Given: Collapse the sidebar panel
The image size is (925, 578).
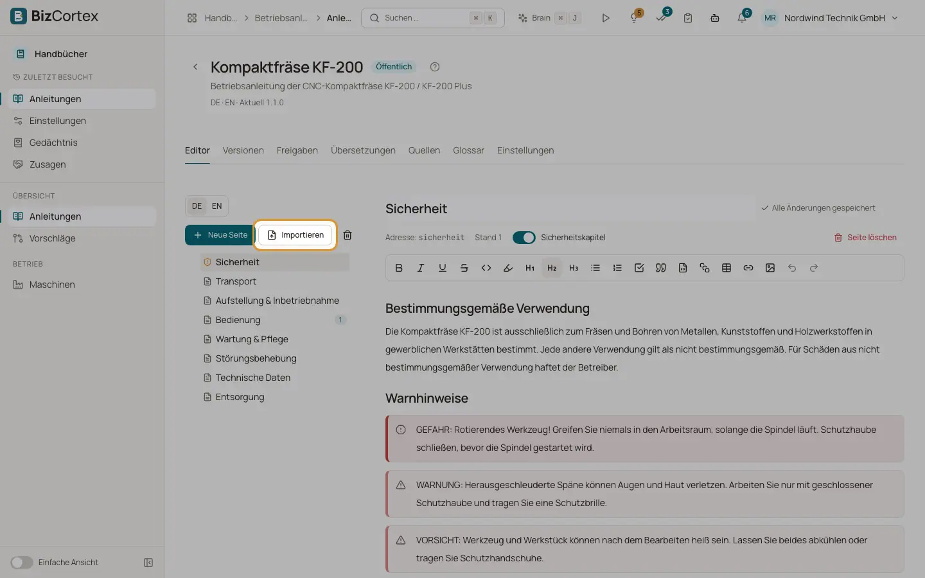Looking at the screenshot, I should click(x=148, y=563).
